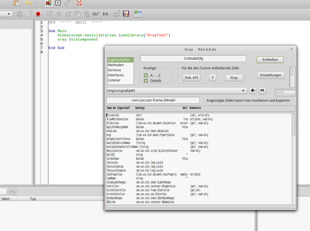Open the Object Catalog shapes icon
The height and width of the screenshot is (231, 310).
tap(49, 3)
